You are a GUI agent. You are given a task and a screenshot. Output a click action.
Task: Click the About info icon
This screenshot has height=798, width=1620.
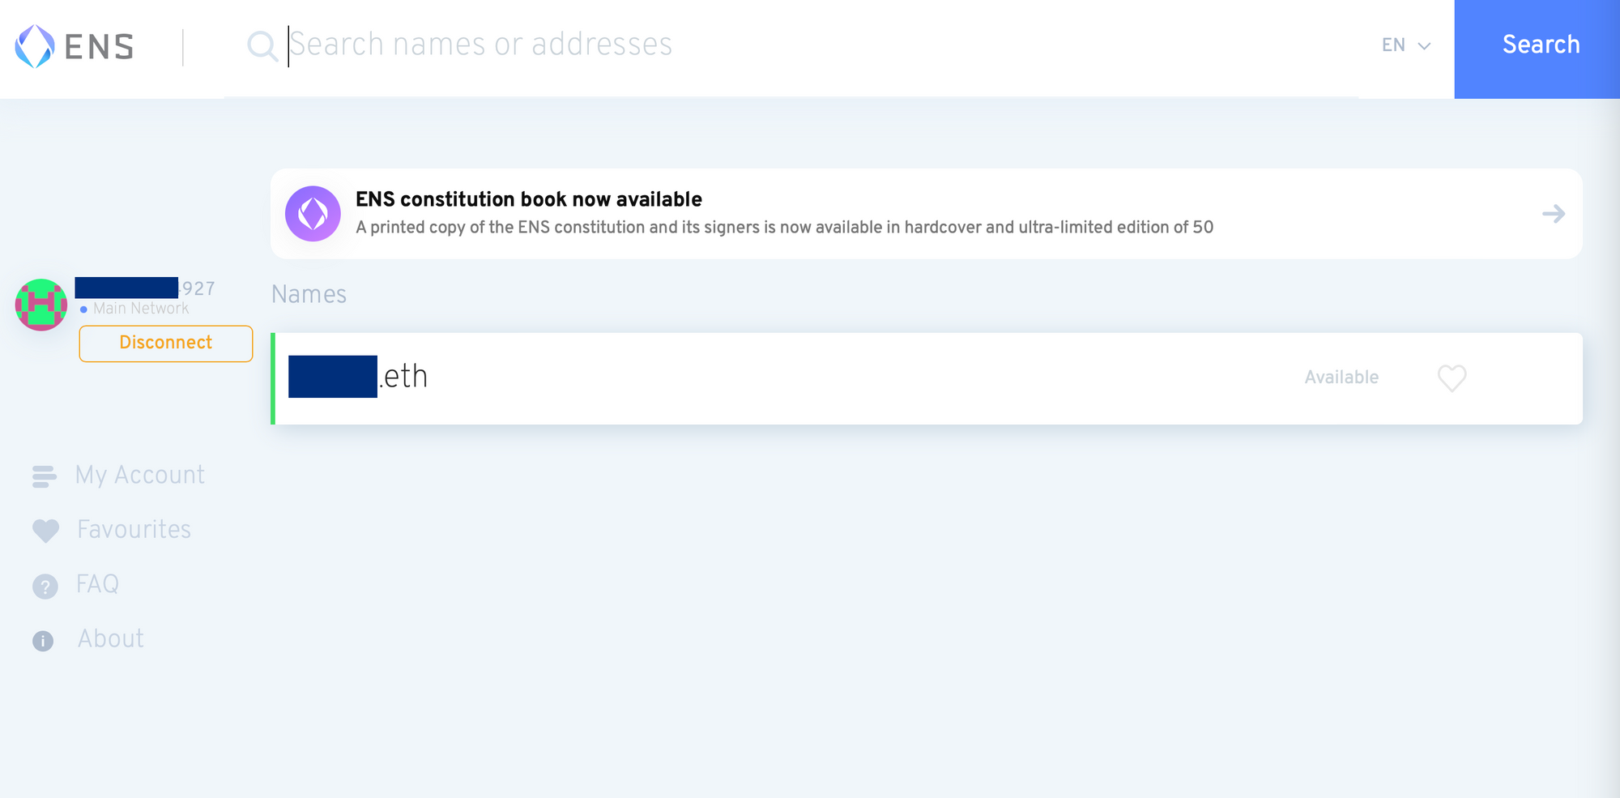click(x=43, y=641)
